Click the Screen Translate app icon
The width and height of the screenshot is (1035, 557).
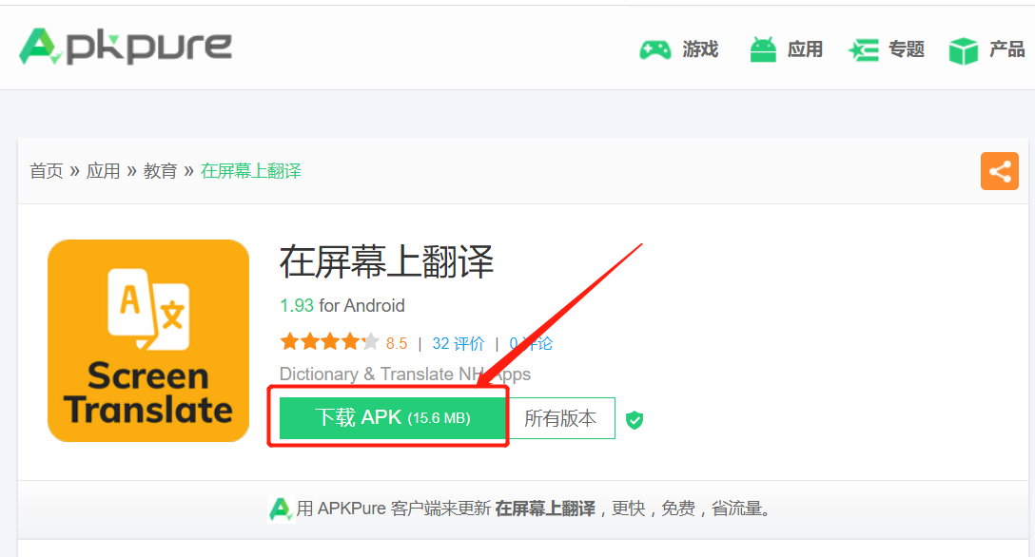pos(148,341)
